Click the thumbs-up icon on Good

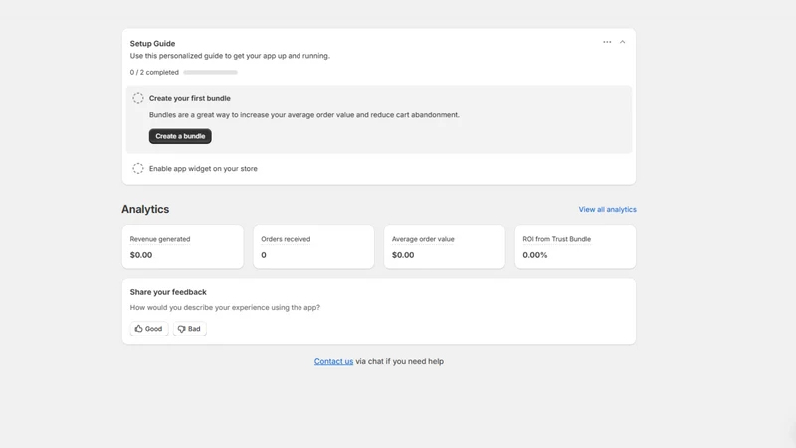[x=138, y=329]
